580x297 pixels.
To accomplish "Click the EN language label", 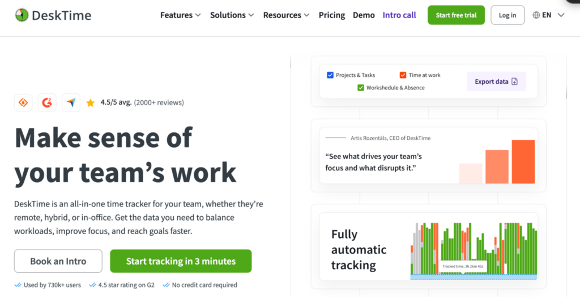I will (547, 15).
